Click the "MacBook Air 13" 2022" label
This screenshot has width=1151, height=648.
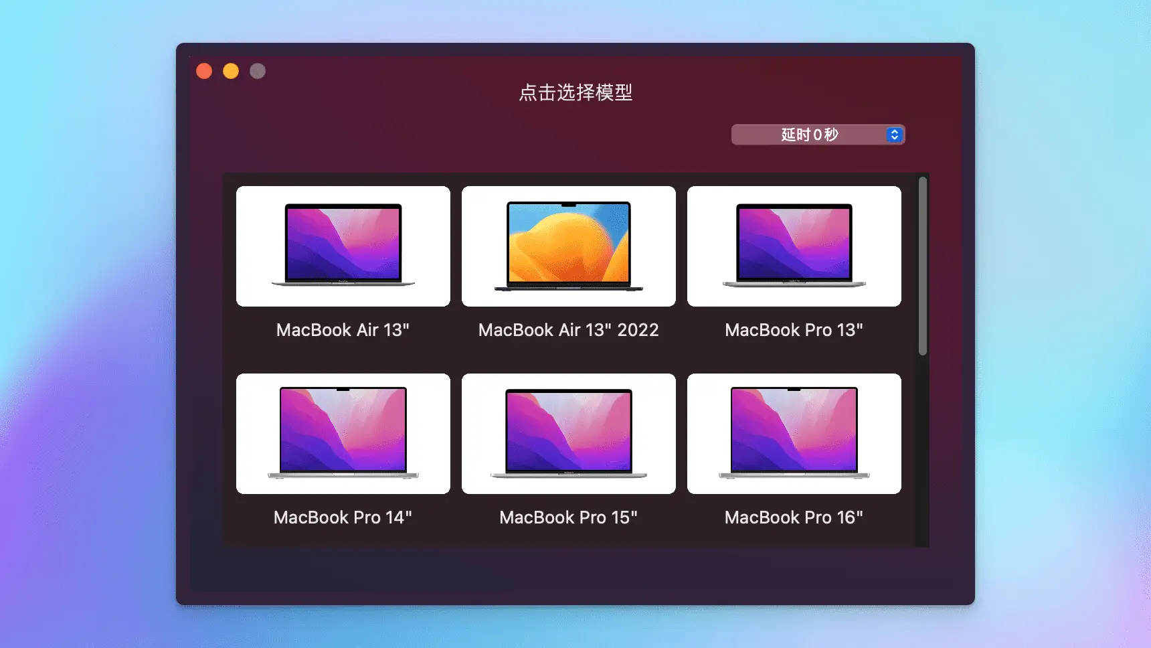(x=569, y=330)
